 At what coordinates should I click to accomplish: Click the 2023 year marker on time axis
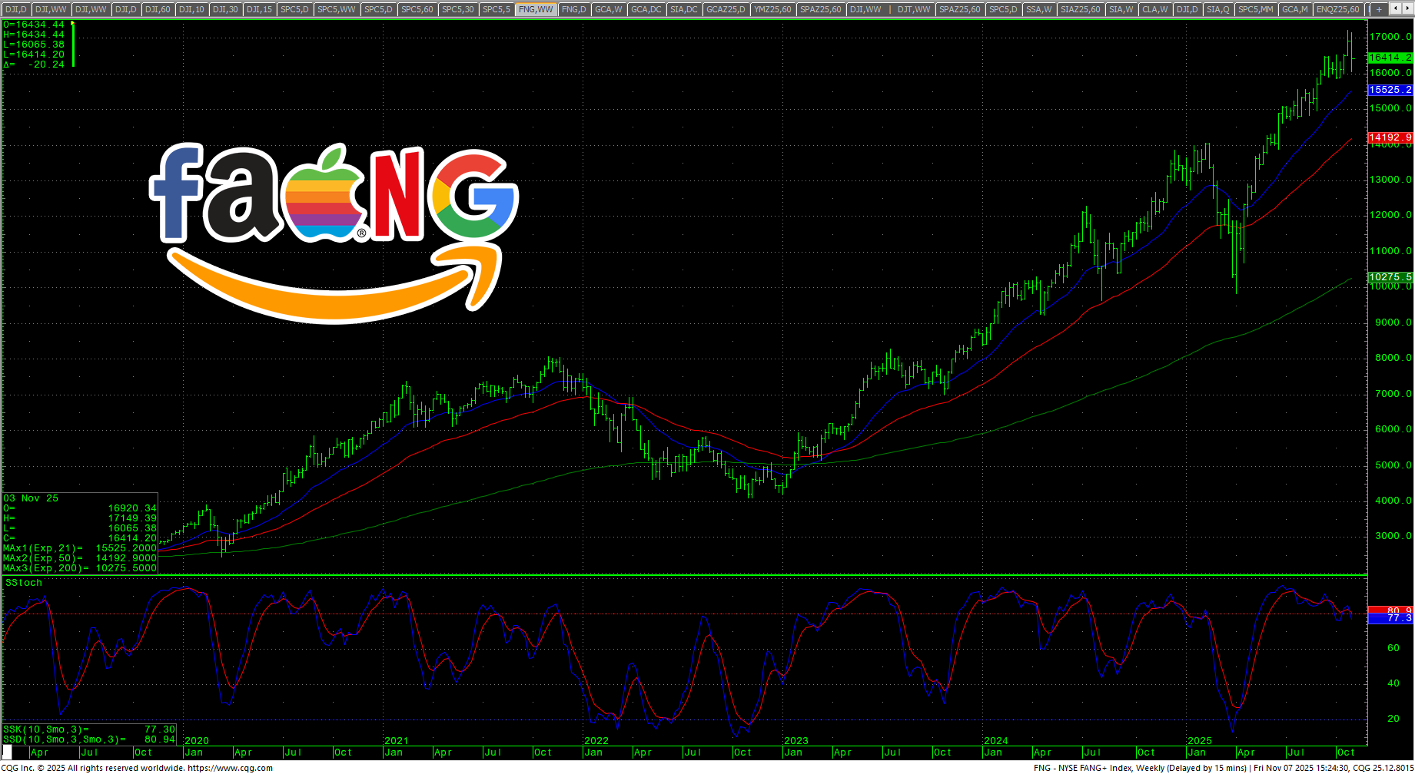tap(796, 741)
